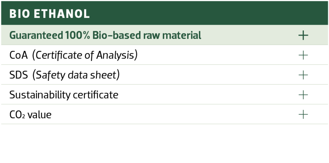Click the italic Certificate of Analysis text
This screenshot has height=163, width=329.
(x=86, y=55)
